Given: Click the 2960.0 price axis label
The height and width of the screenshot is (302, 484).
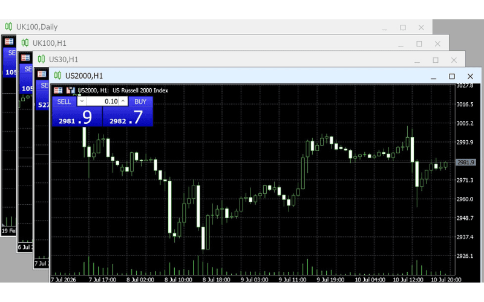Looking at the screenshot, I should click(x=465, y=199).
